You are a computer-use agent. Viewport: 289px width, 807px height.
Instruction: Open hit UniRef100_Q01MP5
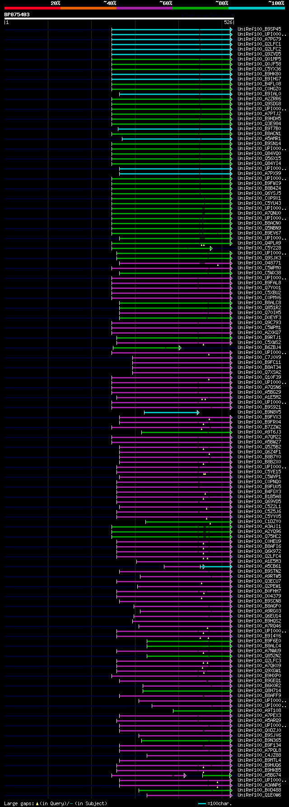pyautogui.click(x=259, y=59)
